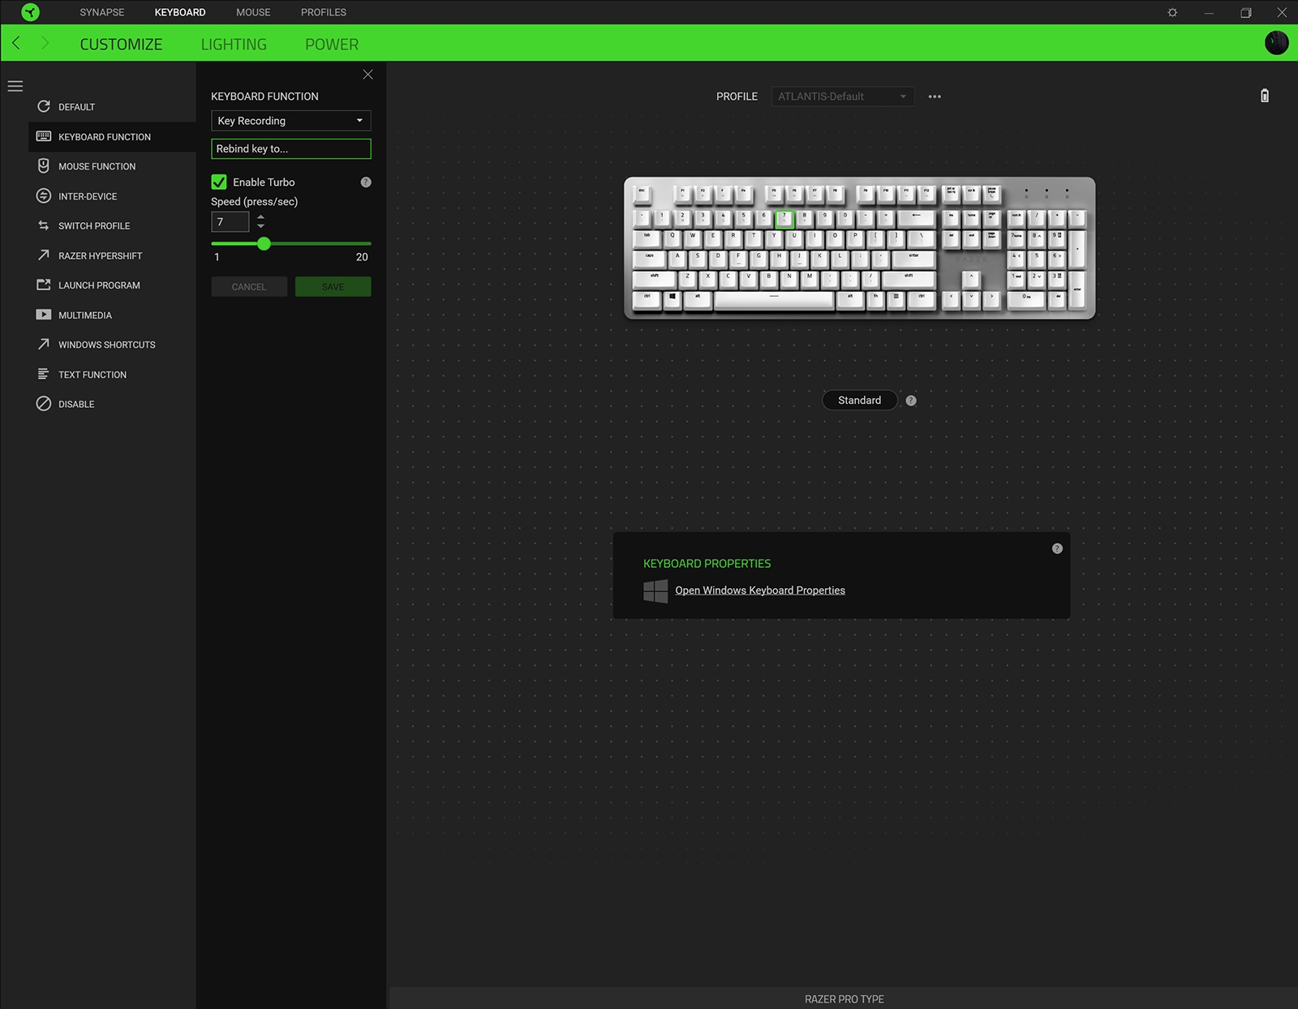This screenshot has height=1009, width=1298.
Task: Select the fn key on keyboard image
Action: [875, 300]
